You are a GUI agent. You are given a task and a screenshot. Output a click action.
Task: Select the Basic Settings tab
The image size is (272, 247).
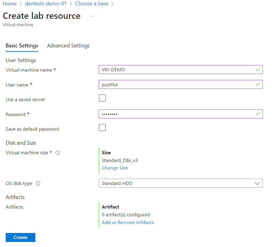pos(22,46)
